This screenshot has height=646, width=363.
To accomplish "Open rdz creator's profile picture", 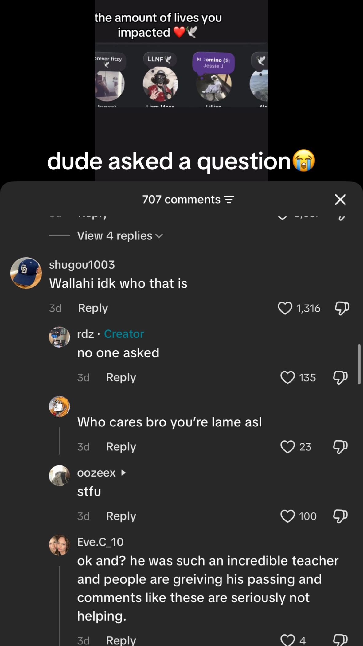I will click(60, 337).
